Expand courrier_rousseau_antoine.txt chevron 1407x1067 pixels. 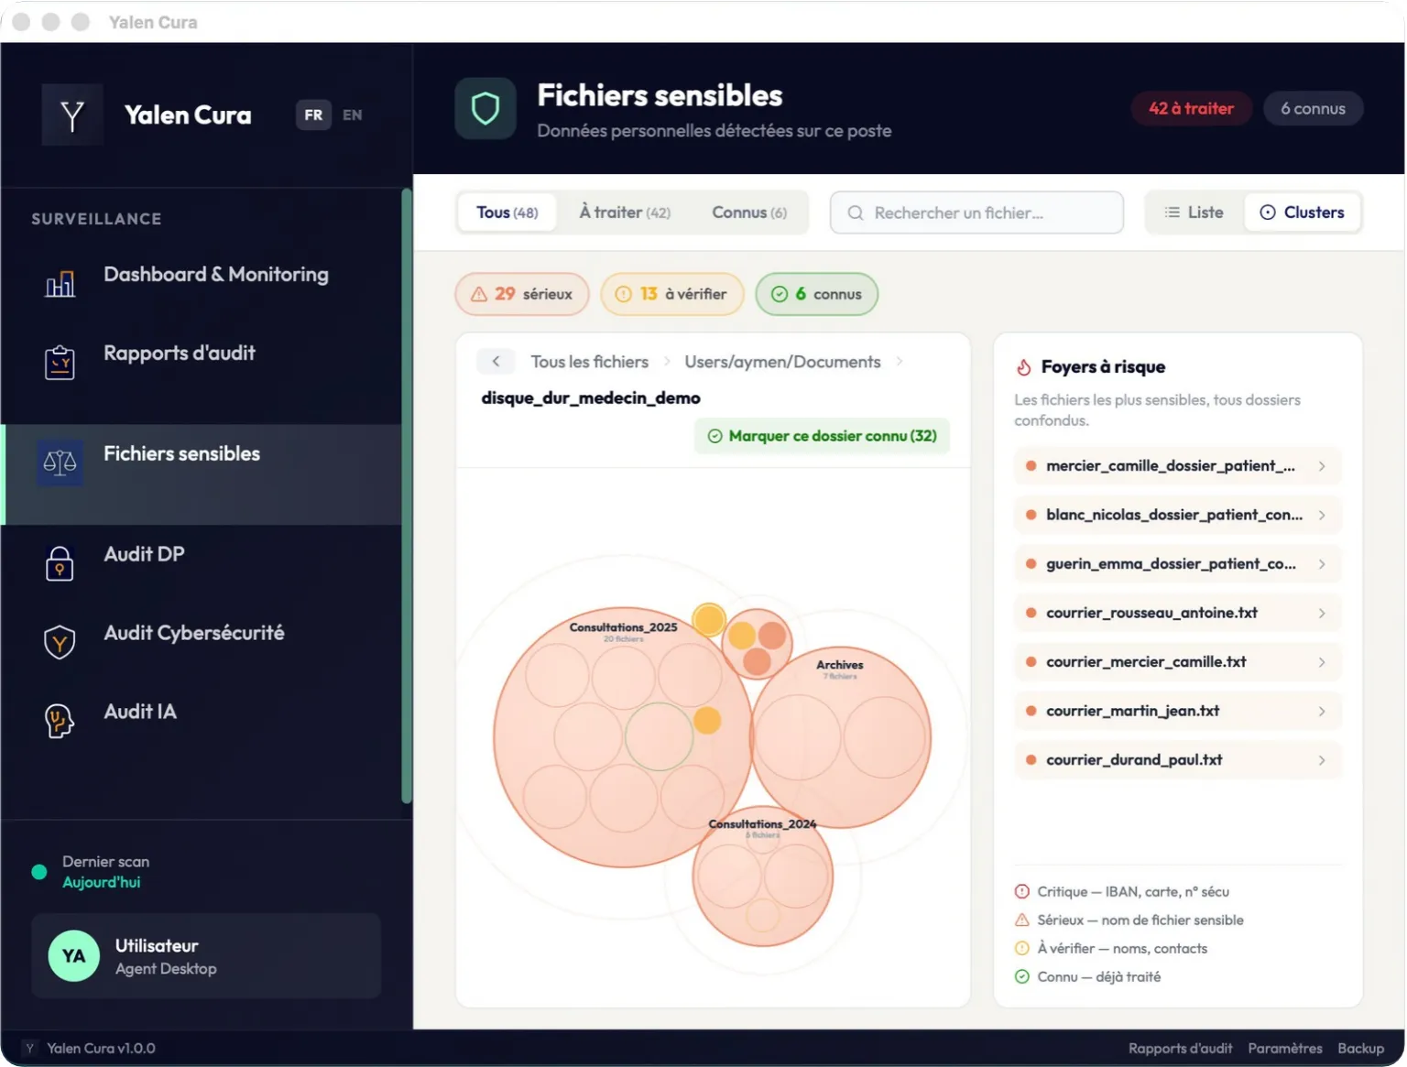coord(1322,614)
